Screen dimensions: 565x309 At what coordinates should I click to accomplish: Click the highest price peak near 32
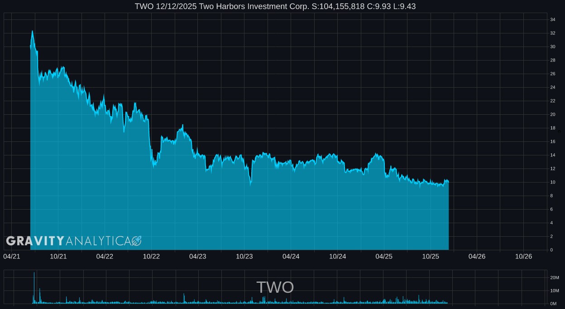point(32,31)
